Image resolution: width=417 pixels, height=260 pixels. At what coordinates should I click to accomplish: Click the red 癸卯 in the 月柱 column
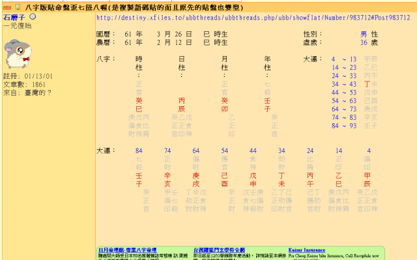pyautogui.click(x=224, y=105)
